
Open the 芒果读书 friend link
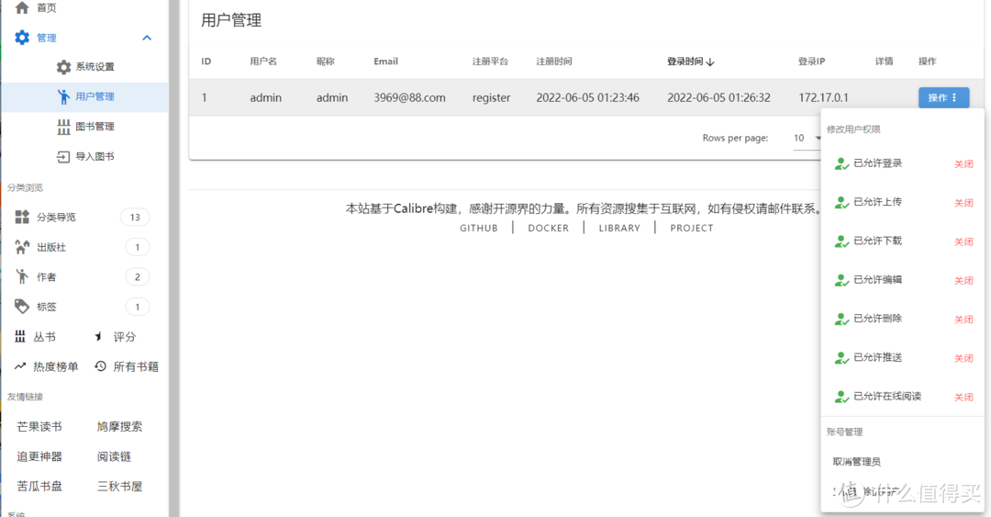pyautogui.click(x=39, y=426)
